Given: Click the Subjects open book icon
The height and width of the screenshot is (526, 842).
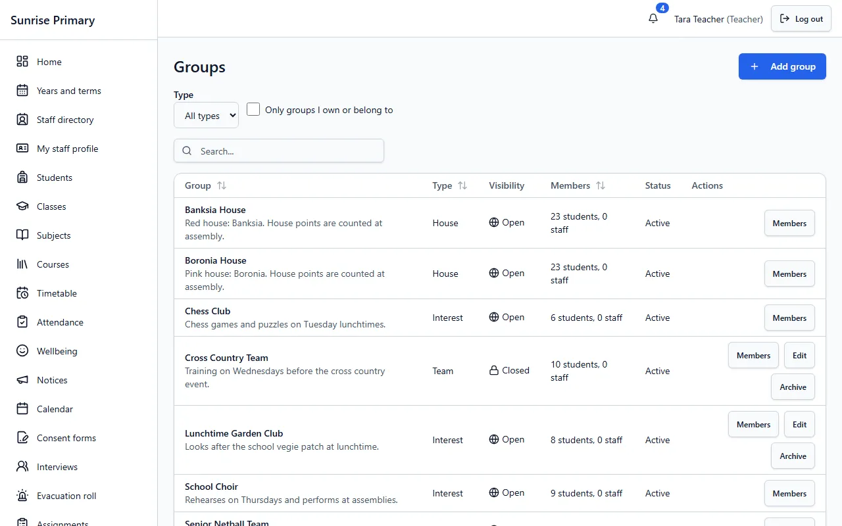Looking at the screenshot, I should coord(22,235).
